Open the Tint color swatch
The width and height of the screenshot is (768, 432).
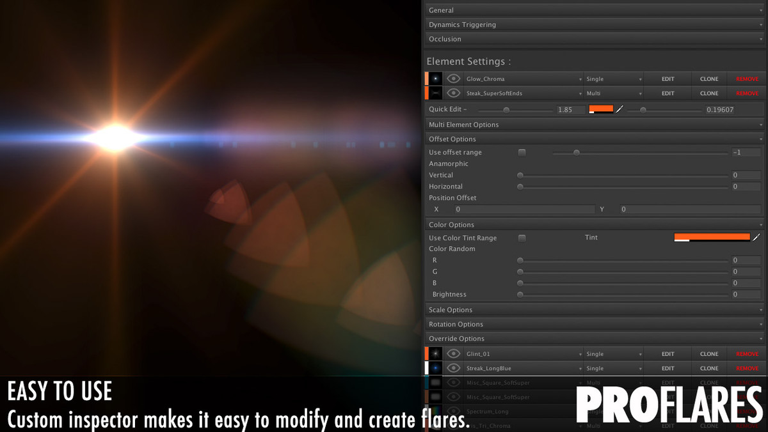pyautogui.click(x=712, y=237)
